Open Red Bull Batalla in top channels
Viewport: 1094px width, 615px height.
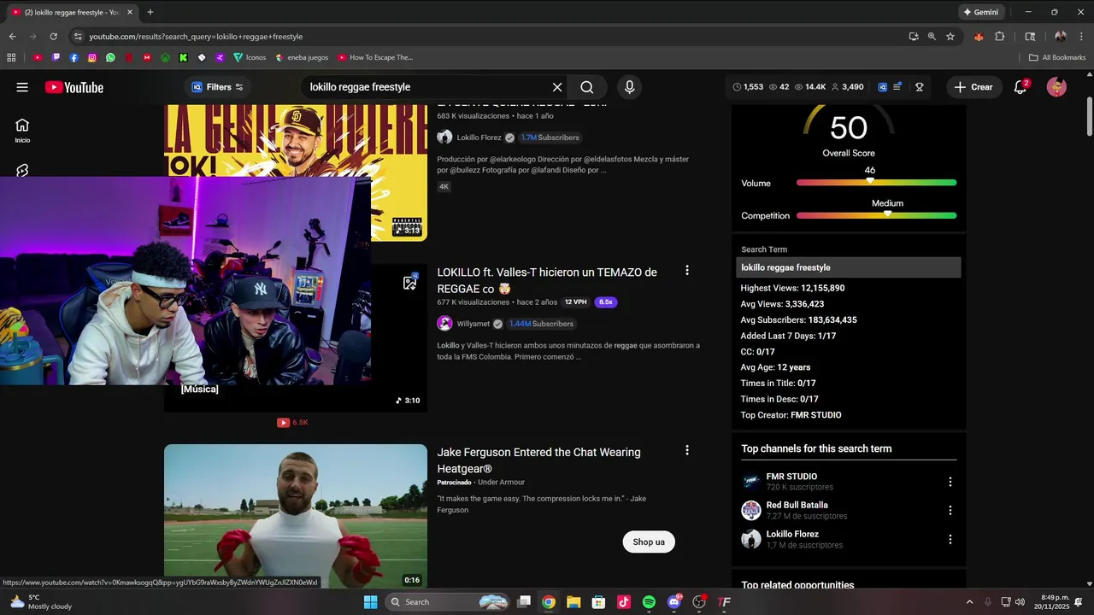(797, 505)
